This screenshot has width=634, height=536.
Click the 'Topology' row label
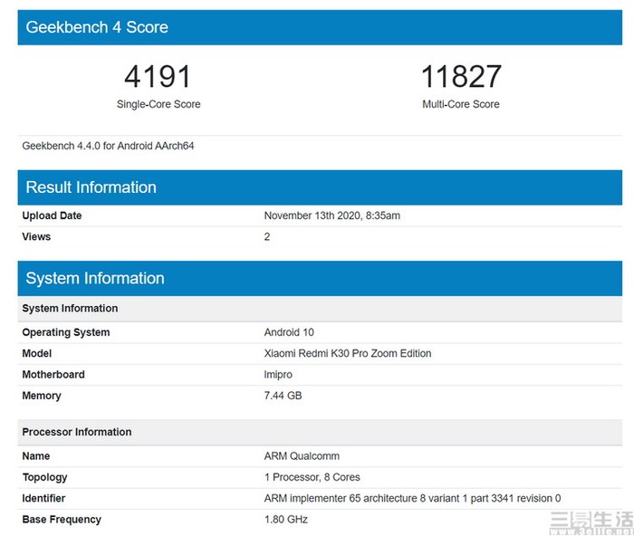[44, 478]
